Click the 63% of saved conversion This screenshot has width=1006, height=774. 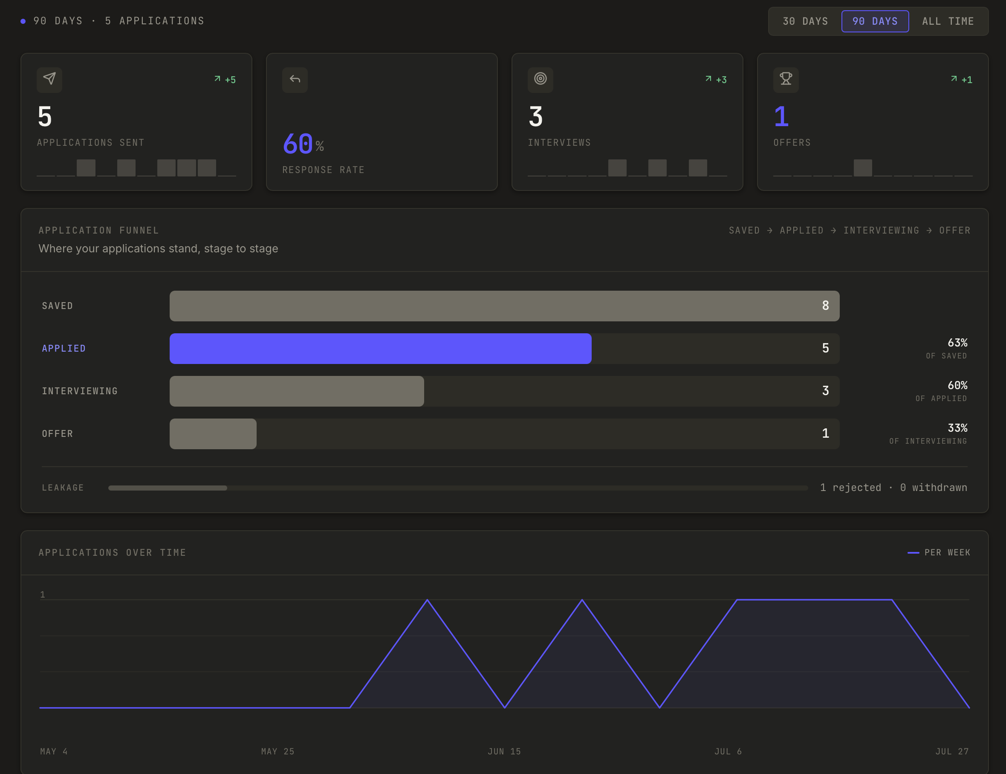point(947,349)
